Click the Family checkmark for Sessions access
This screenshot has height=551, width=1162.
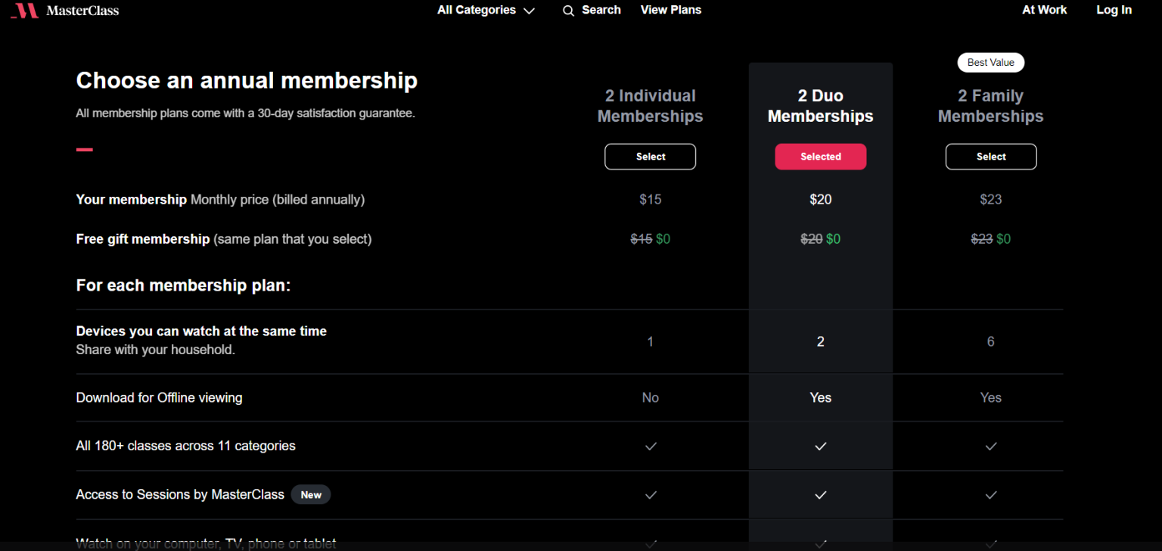coord(991,494)
